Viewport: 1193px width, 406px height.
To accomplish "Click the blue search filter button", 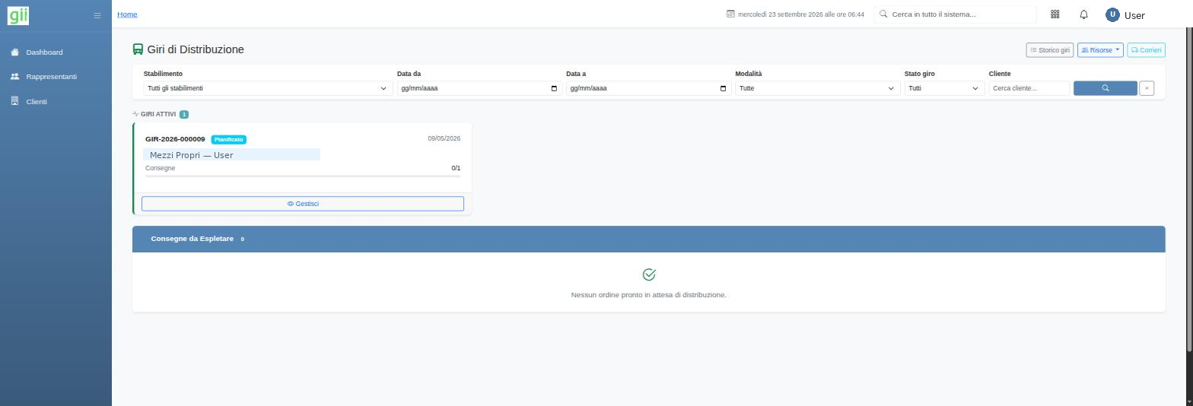I will 1106,88.
